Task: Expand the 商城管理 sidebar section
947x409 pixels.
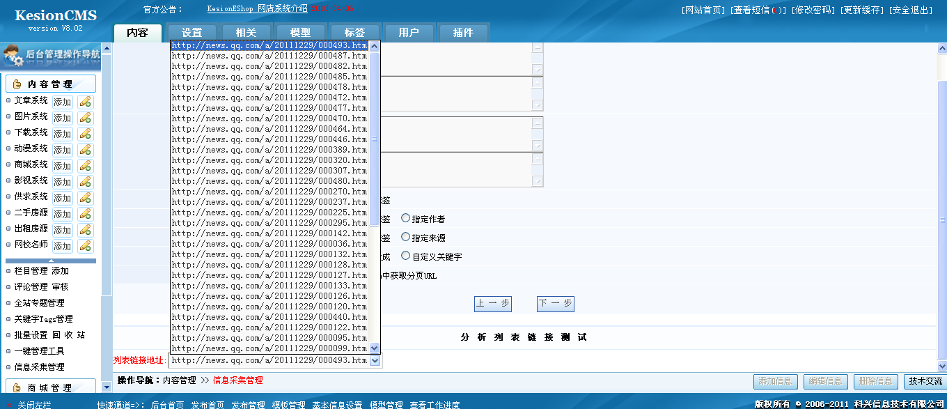Action: [x=51, y=387]
